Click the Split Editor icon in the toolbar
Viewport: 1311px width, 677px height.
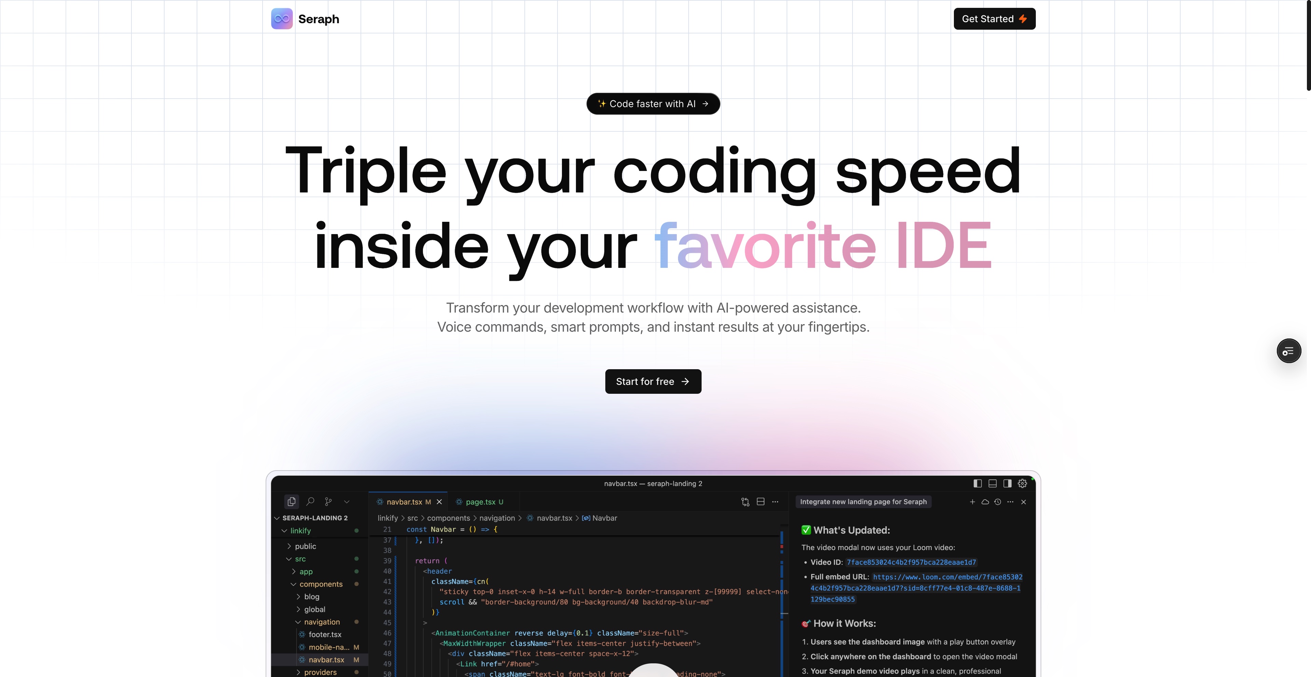(760, 502)
